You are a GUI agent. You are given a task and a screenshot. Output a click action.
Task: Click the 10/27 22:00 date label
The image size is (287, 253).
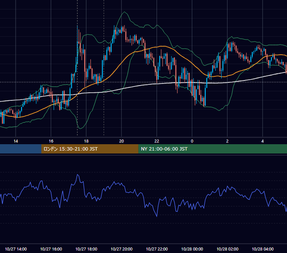point(157,249)
